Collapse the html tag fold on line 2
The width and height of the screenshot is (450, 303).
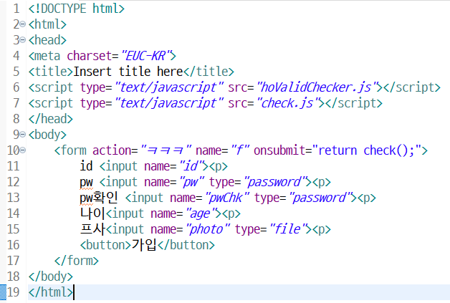pyautogui.click(x=23, y=24)
